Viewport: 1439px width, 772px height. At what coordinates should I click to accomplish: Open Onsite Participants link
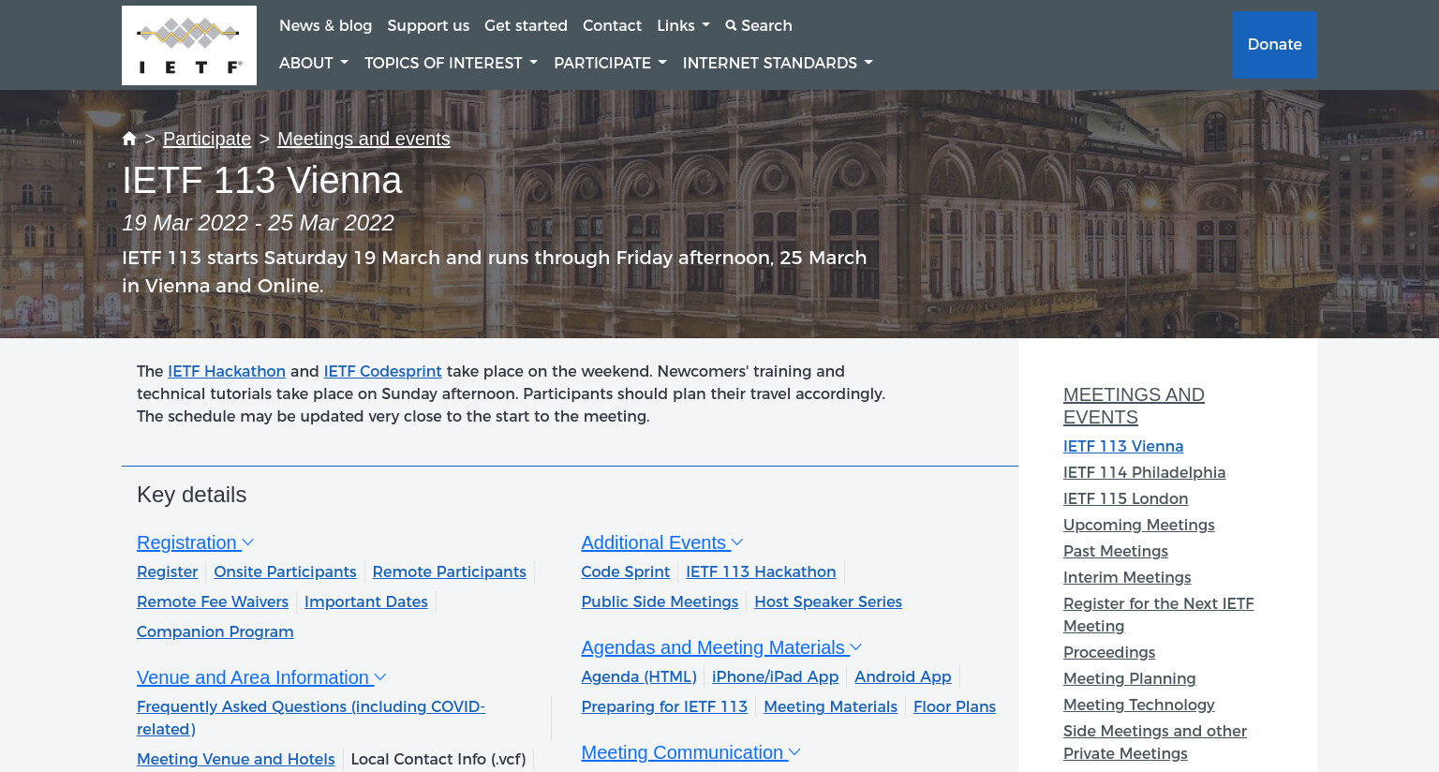tap(285, 572)
